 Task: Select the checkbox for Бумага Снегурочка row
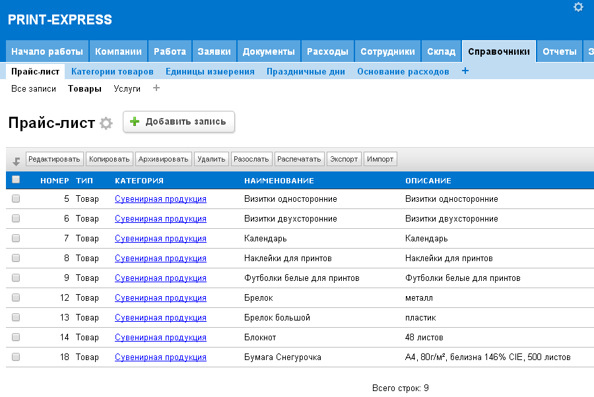16,357
